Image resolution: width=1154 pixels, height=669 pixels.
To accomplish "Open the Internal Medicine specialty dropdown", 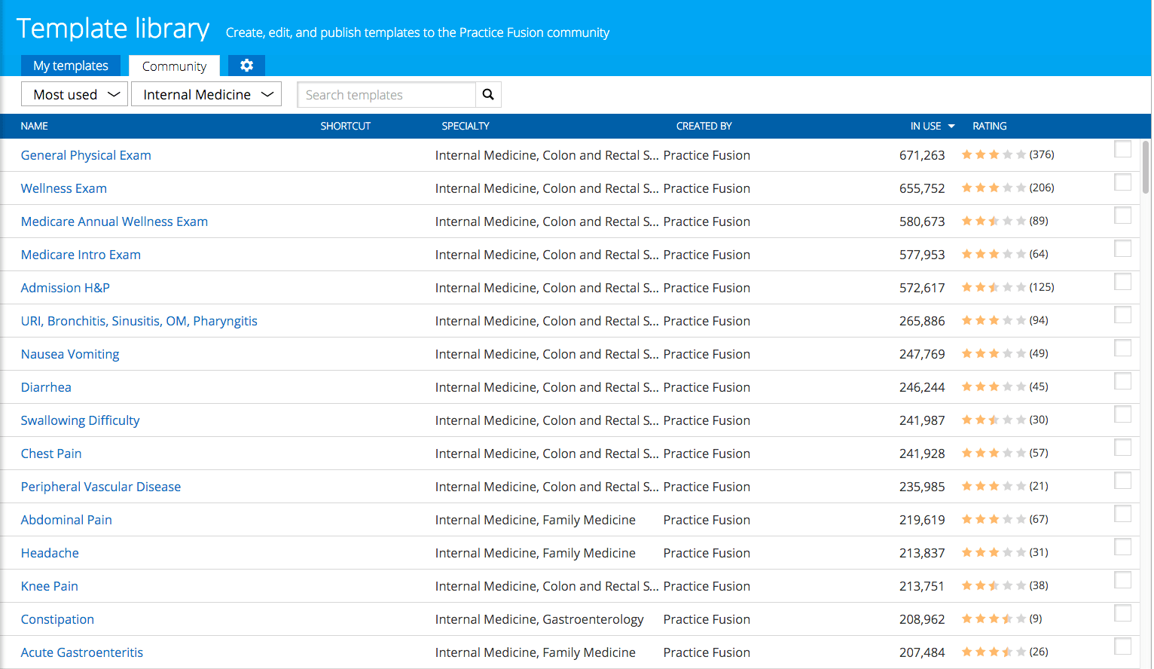I will click(206, 95).
